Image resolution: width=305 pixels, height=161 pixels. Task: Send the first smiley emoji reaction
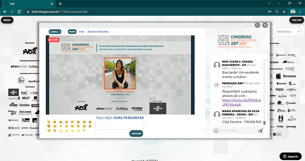pos(49,122)
